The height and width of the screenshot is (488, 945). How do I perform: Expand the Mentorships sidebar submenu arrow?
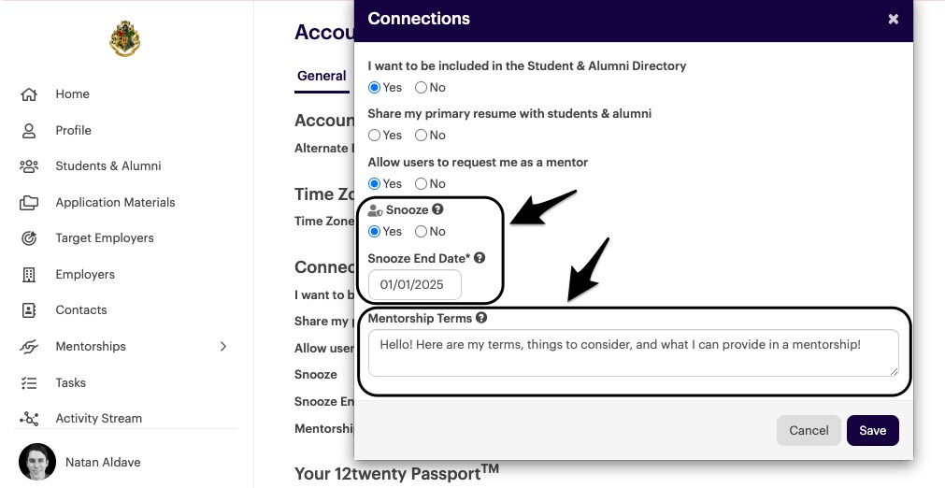pos(222,347)
